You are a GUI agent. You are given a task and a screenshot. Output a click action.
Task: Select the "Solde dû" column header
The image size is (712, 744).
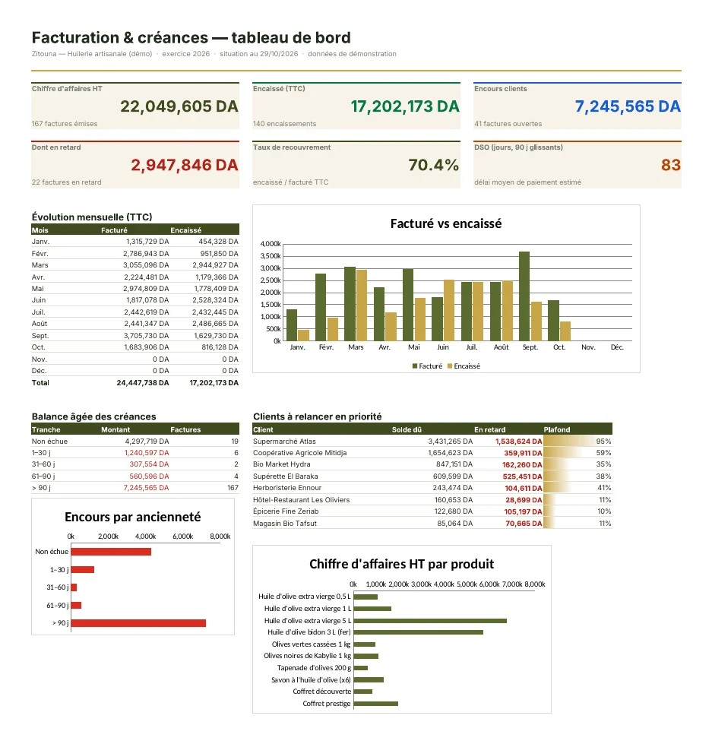point(407,429)
